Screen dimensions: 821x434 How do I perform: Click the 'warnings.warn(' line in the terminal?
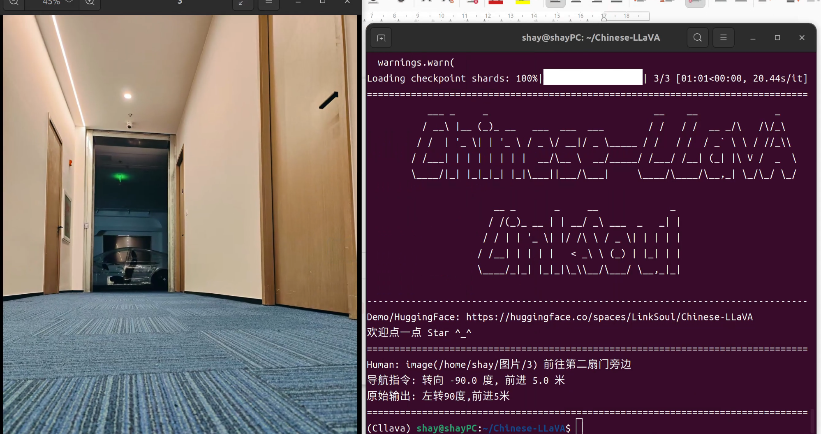click(416, 63)
